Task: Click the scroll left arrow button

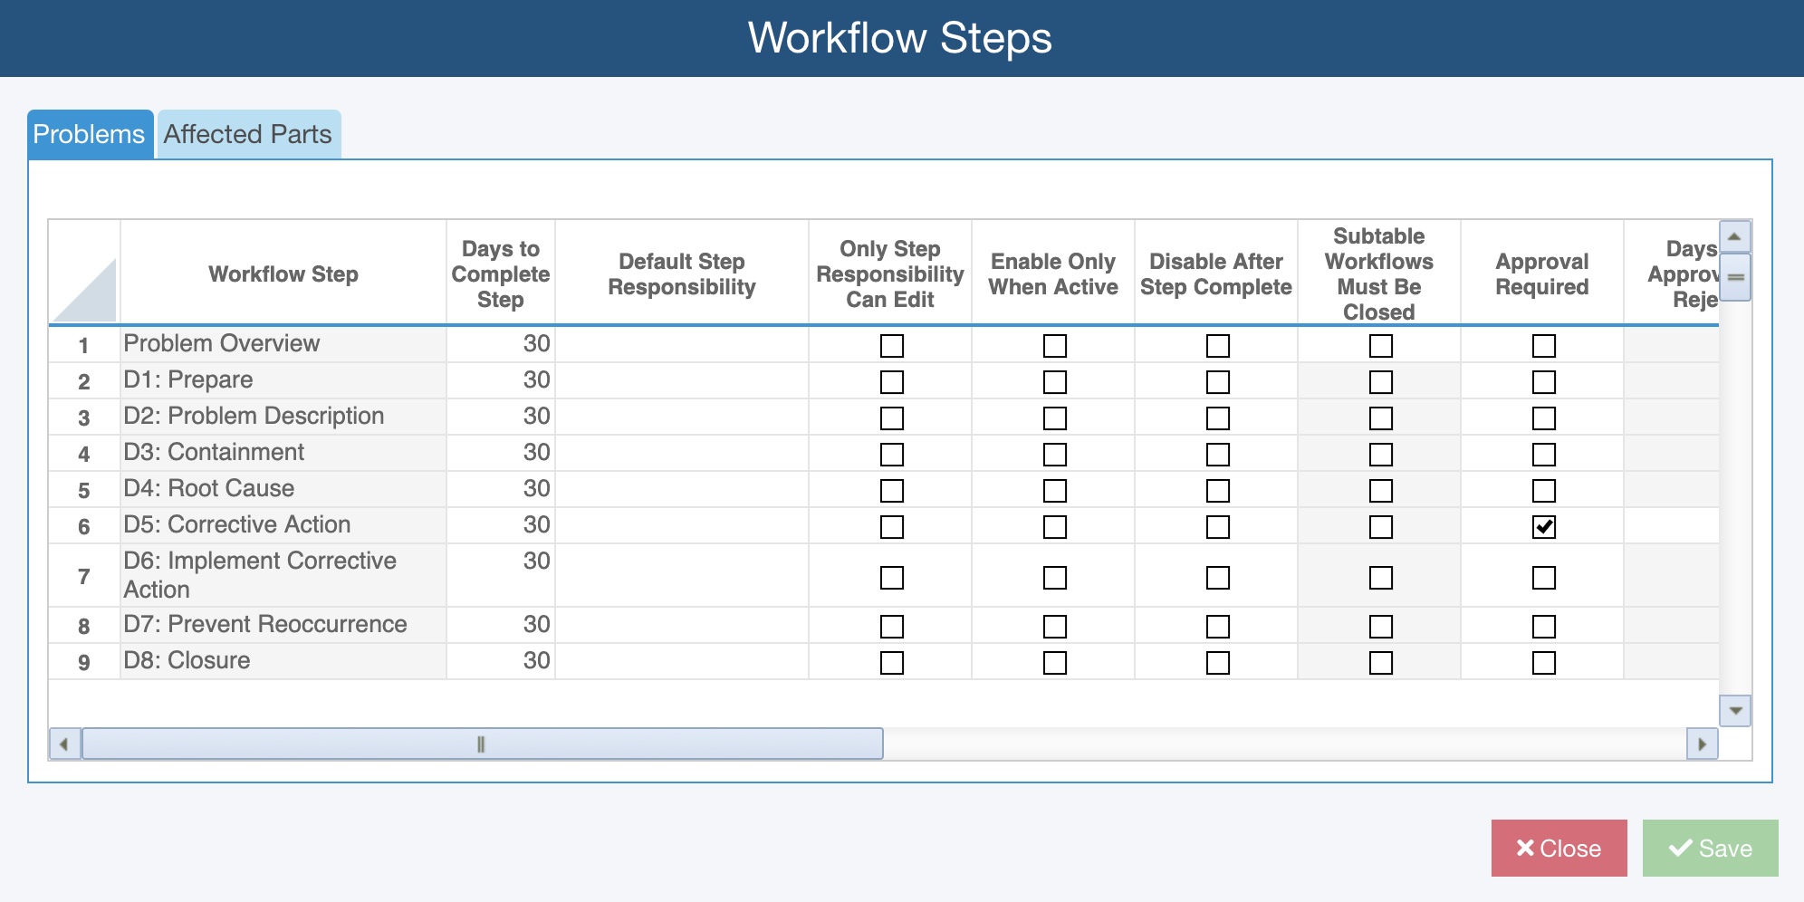Action: coord(63,744)
